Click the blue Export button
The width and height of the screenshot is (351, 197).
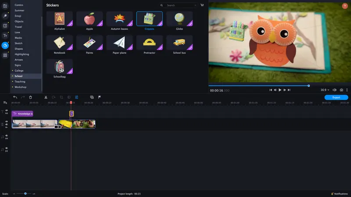336,97
